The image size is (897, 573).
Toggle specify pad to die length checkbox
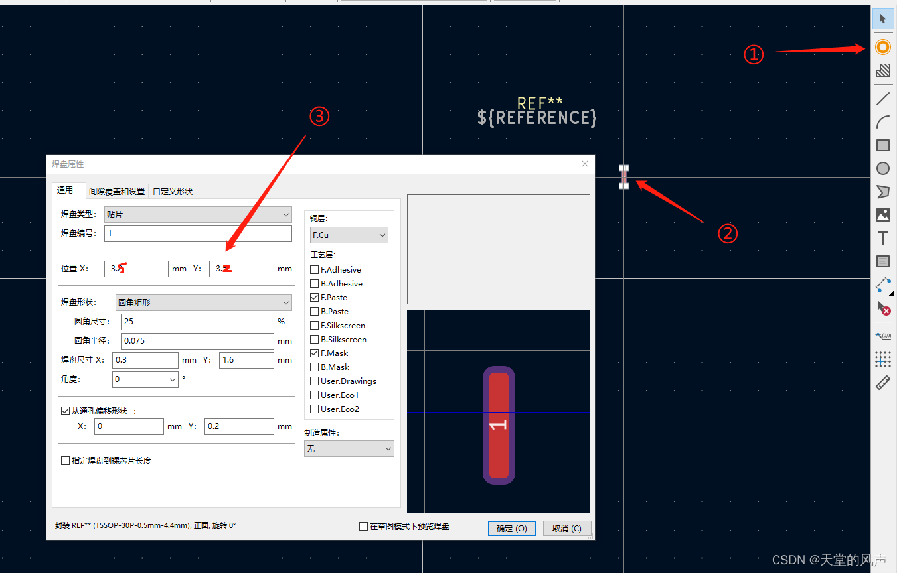[x=65, y=460]
